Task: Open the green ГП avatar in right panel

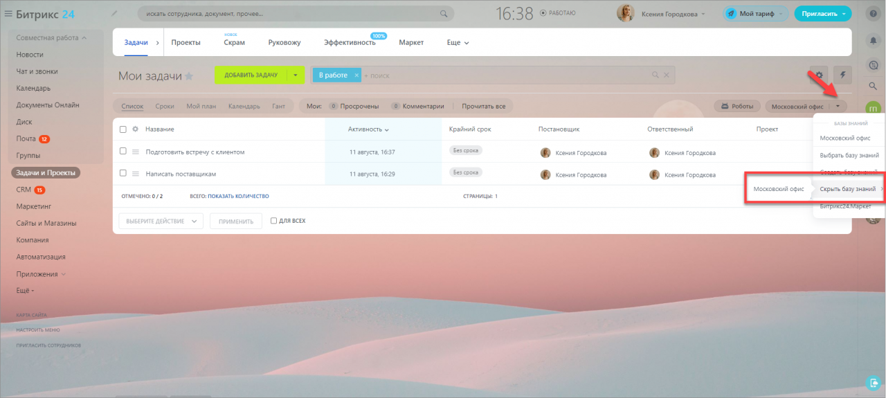Action: [x=873, y=108]
